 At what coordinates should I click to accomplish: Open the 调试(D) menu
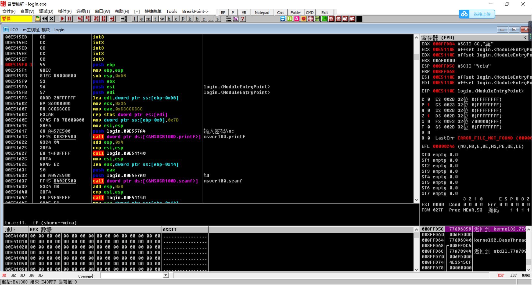tap(46, 11)
